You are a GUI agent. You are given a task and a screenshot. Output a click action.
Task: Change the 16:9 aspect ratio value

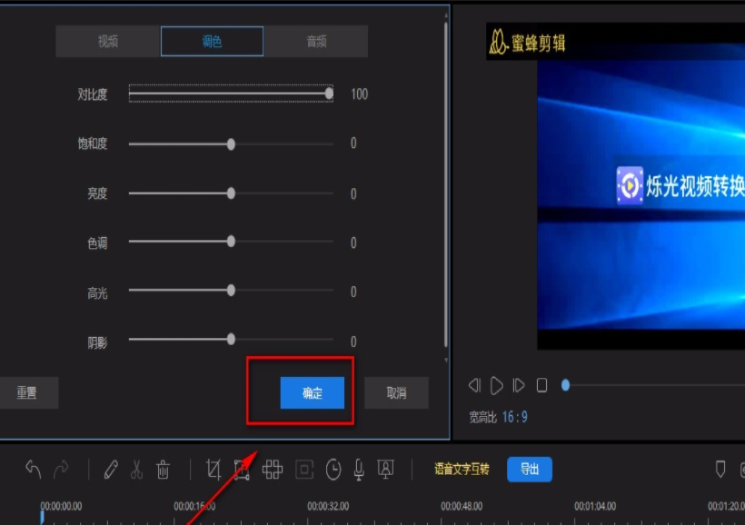[514, 417]
